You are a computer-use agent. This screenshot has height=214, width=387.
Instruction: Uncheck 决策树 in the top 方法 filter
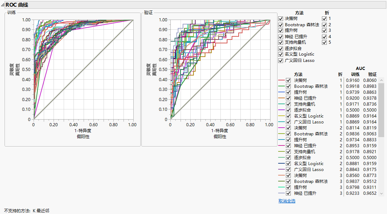tap(281, 19)
